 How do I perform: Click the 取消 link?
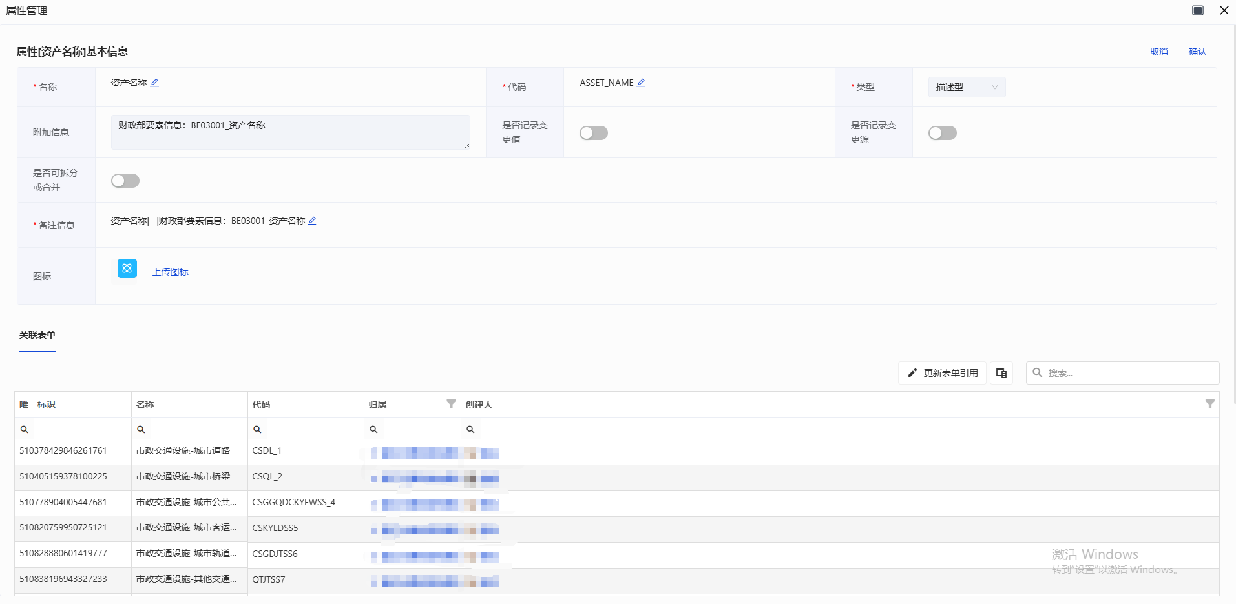point(1158,52)
